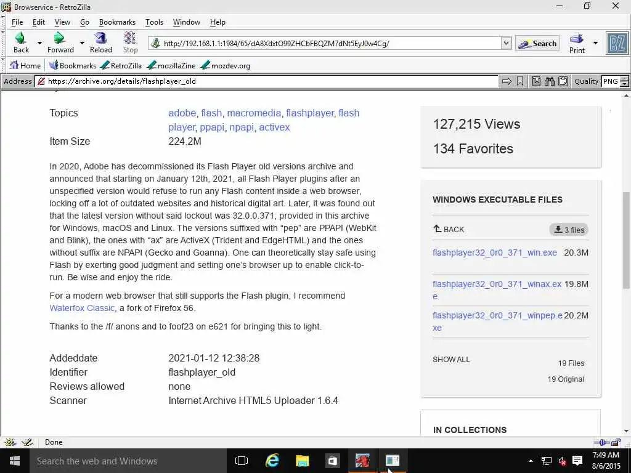Screen dimensions: 631x473
Task: Open the Bookmarks menu
Action: pos(117,22)
